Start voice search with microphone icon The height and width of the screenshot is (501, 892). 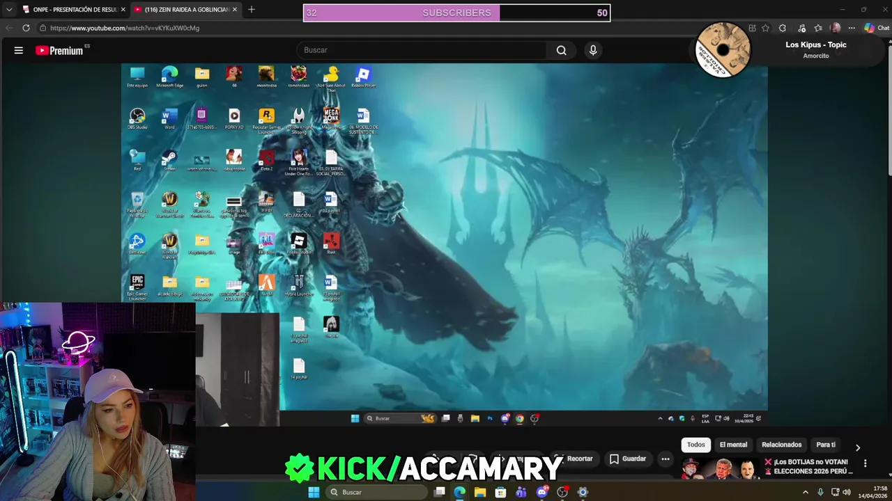pos(593,50)
